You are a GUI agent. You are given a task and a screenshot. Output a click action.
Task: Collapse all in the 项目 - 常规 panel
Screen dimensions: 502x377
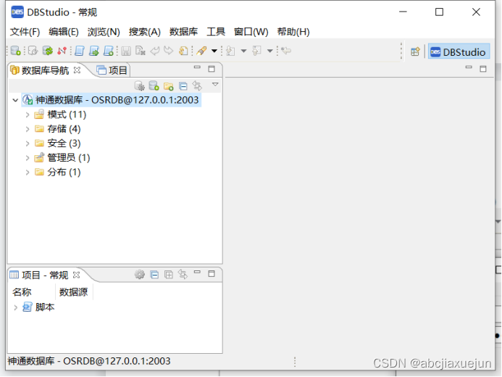pyautogui.click(x=154, y=275)
